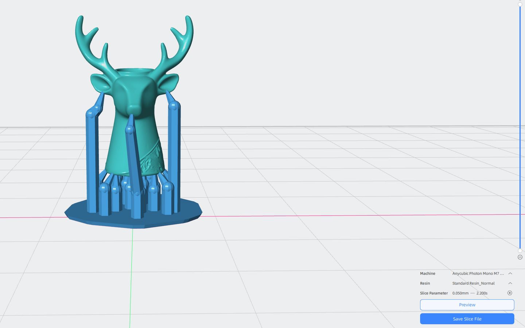Click the Standard Resin_Normal resin name
The image size is (525, 328).
click(473, 283)
